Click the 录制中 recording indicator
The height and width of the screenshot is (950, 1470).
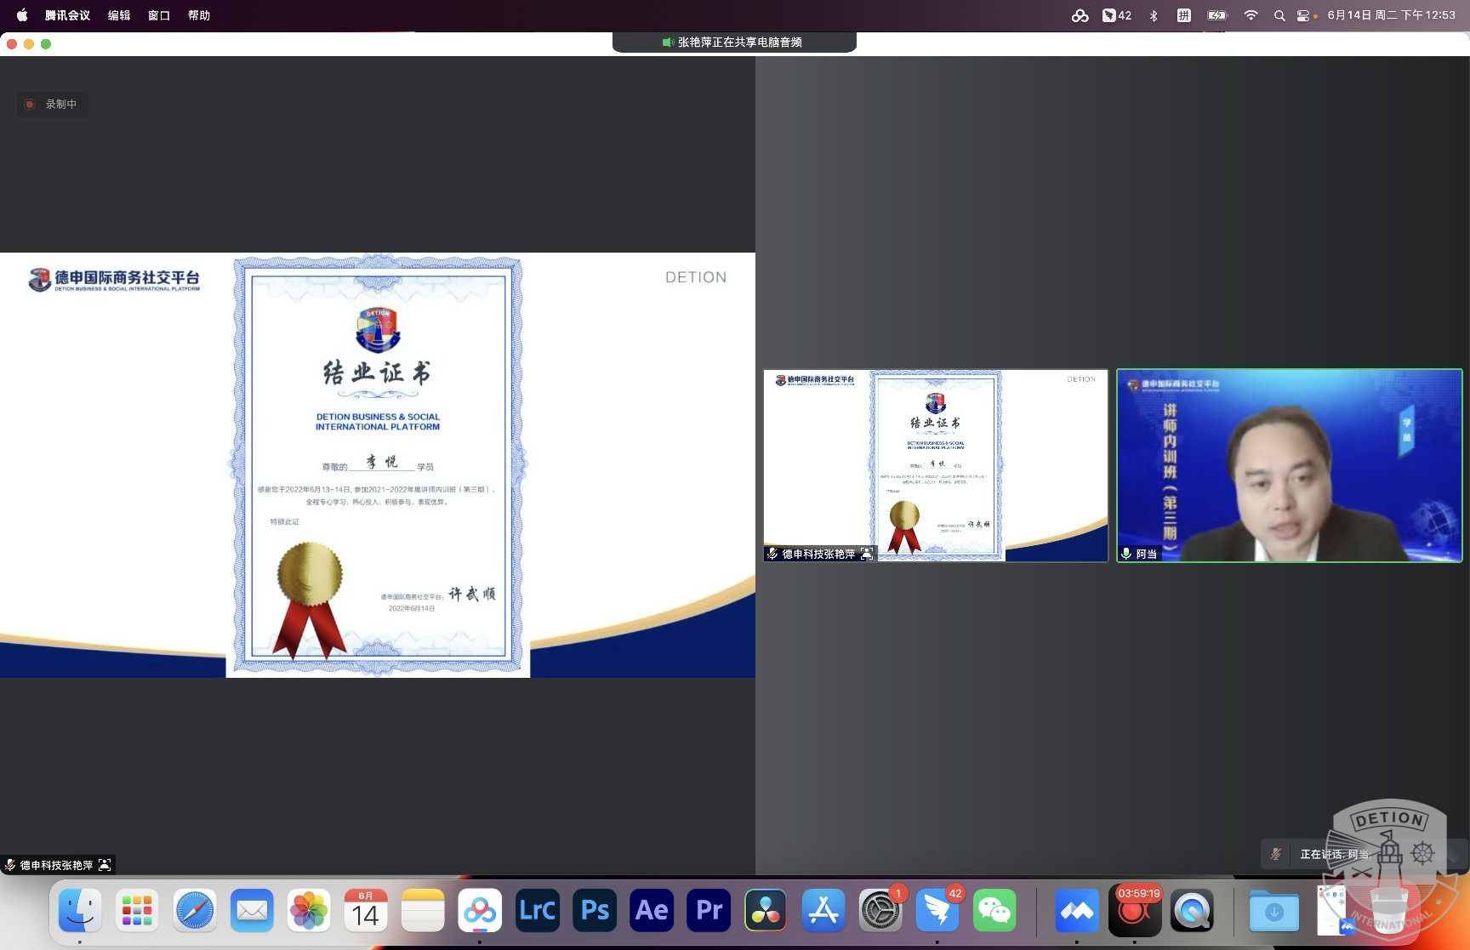click(x=52, y=105)
